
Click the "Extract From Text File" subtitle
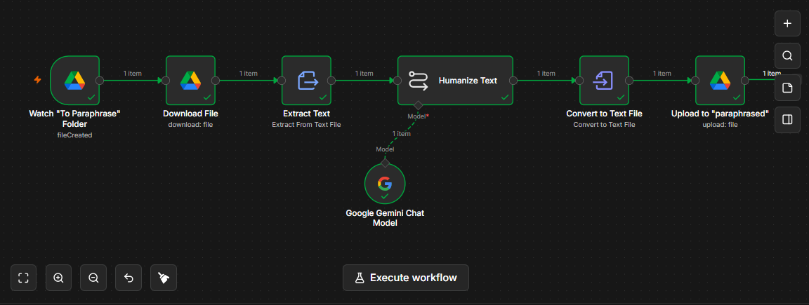point(306,124)
